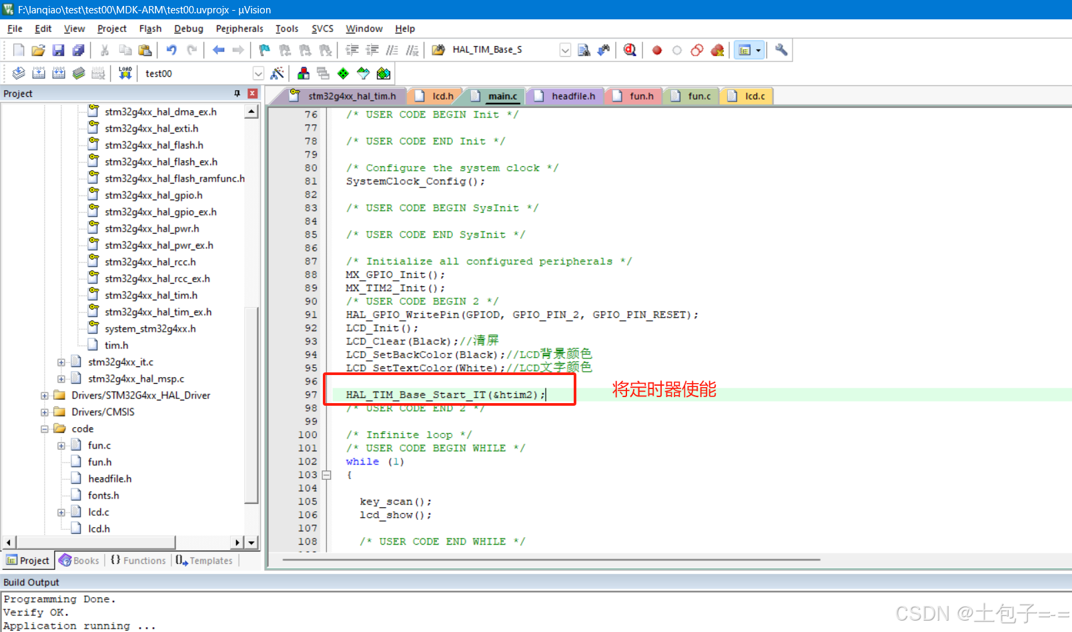Screen dimensions: 1072x632
Task: Expand stm32g4xx_it.c tree node
Action: 61,362
